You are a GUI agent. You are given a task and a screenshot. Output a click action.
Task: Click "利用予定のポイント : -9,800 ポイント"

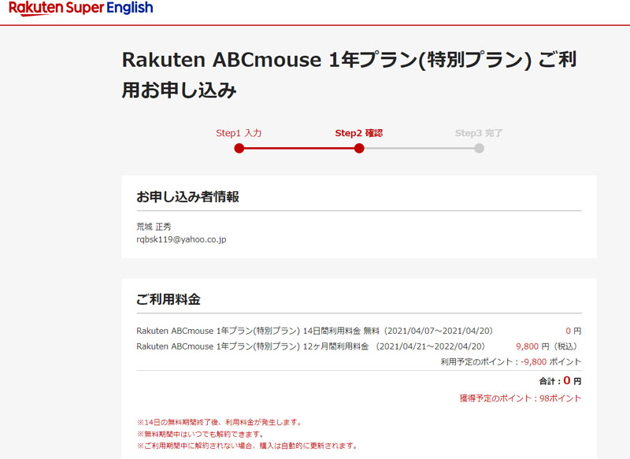[510, 362]
